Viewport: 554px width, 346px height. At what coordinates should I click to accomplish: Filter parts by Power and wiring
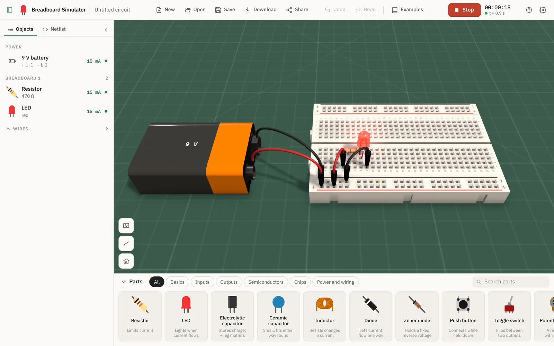pyautogui.click(x=336, y=282)
